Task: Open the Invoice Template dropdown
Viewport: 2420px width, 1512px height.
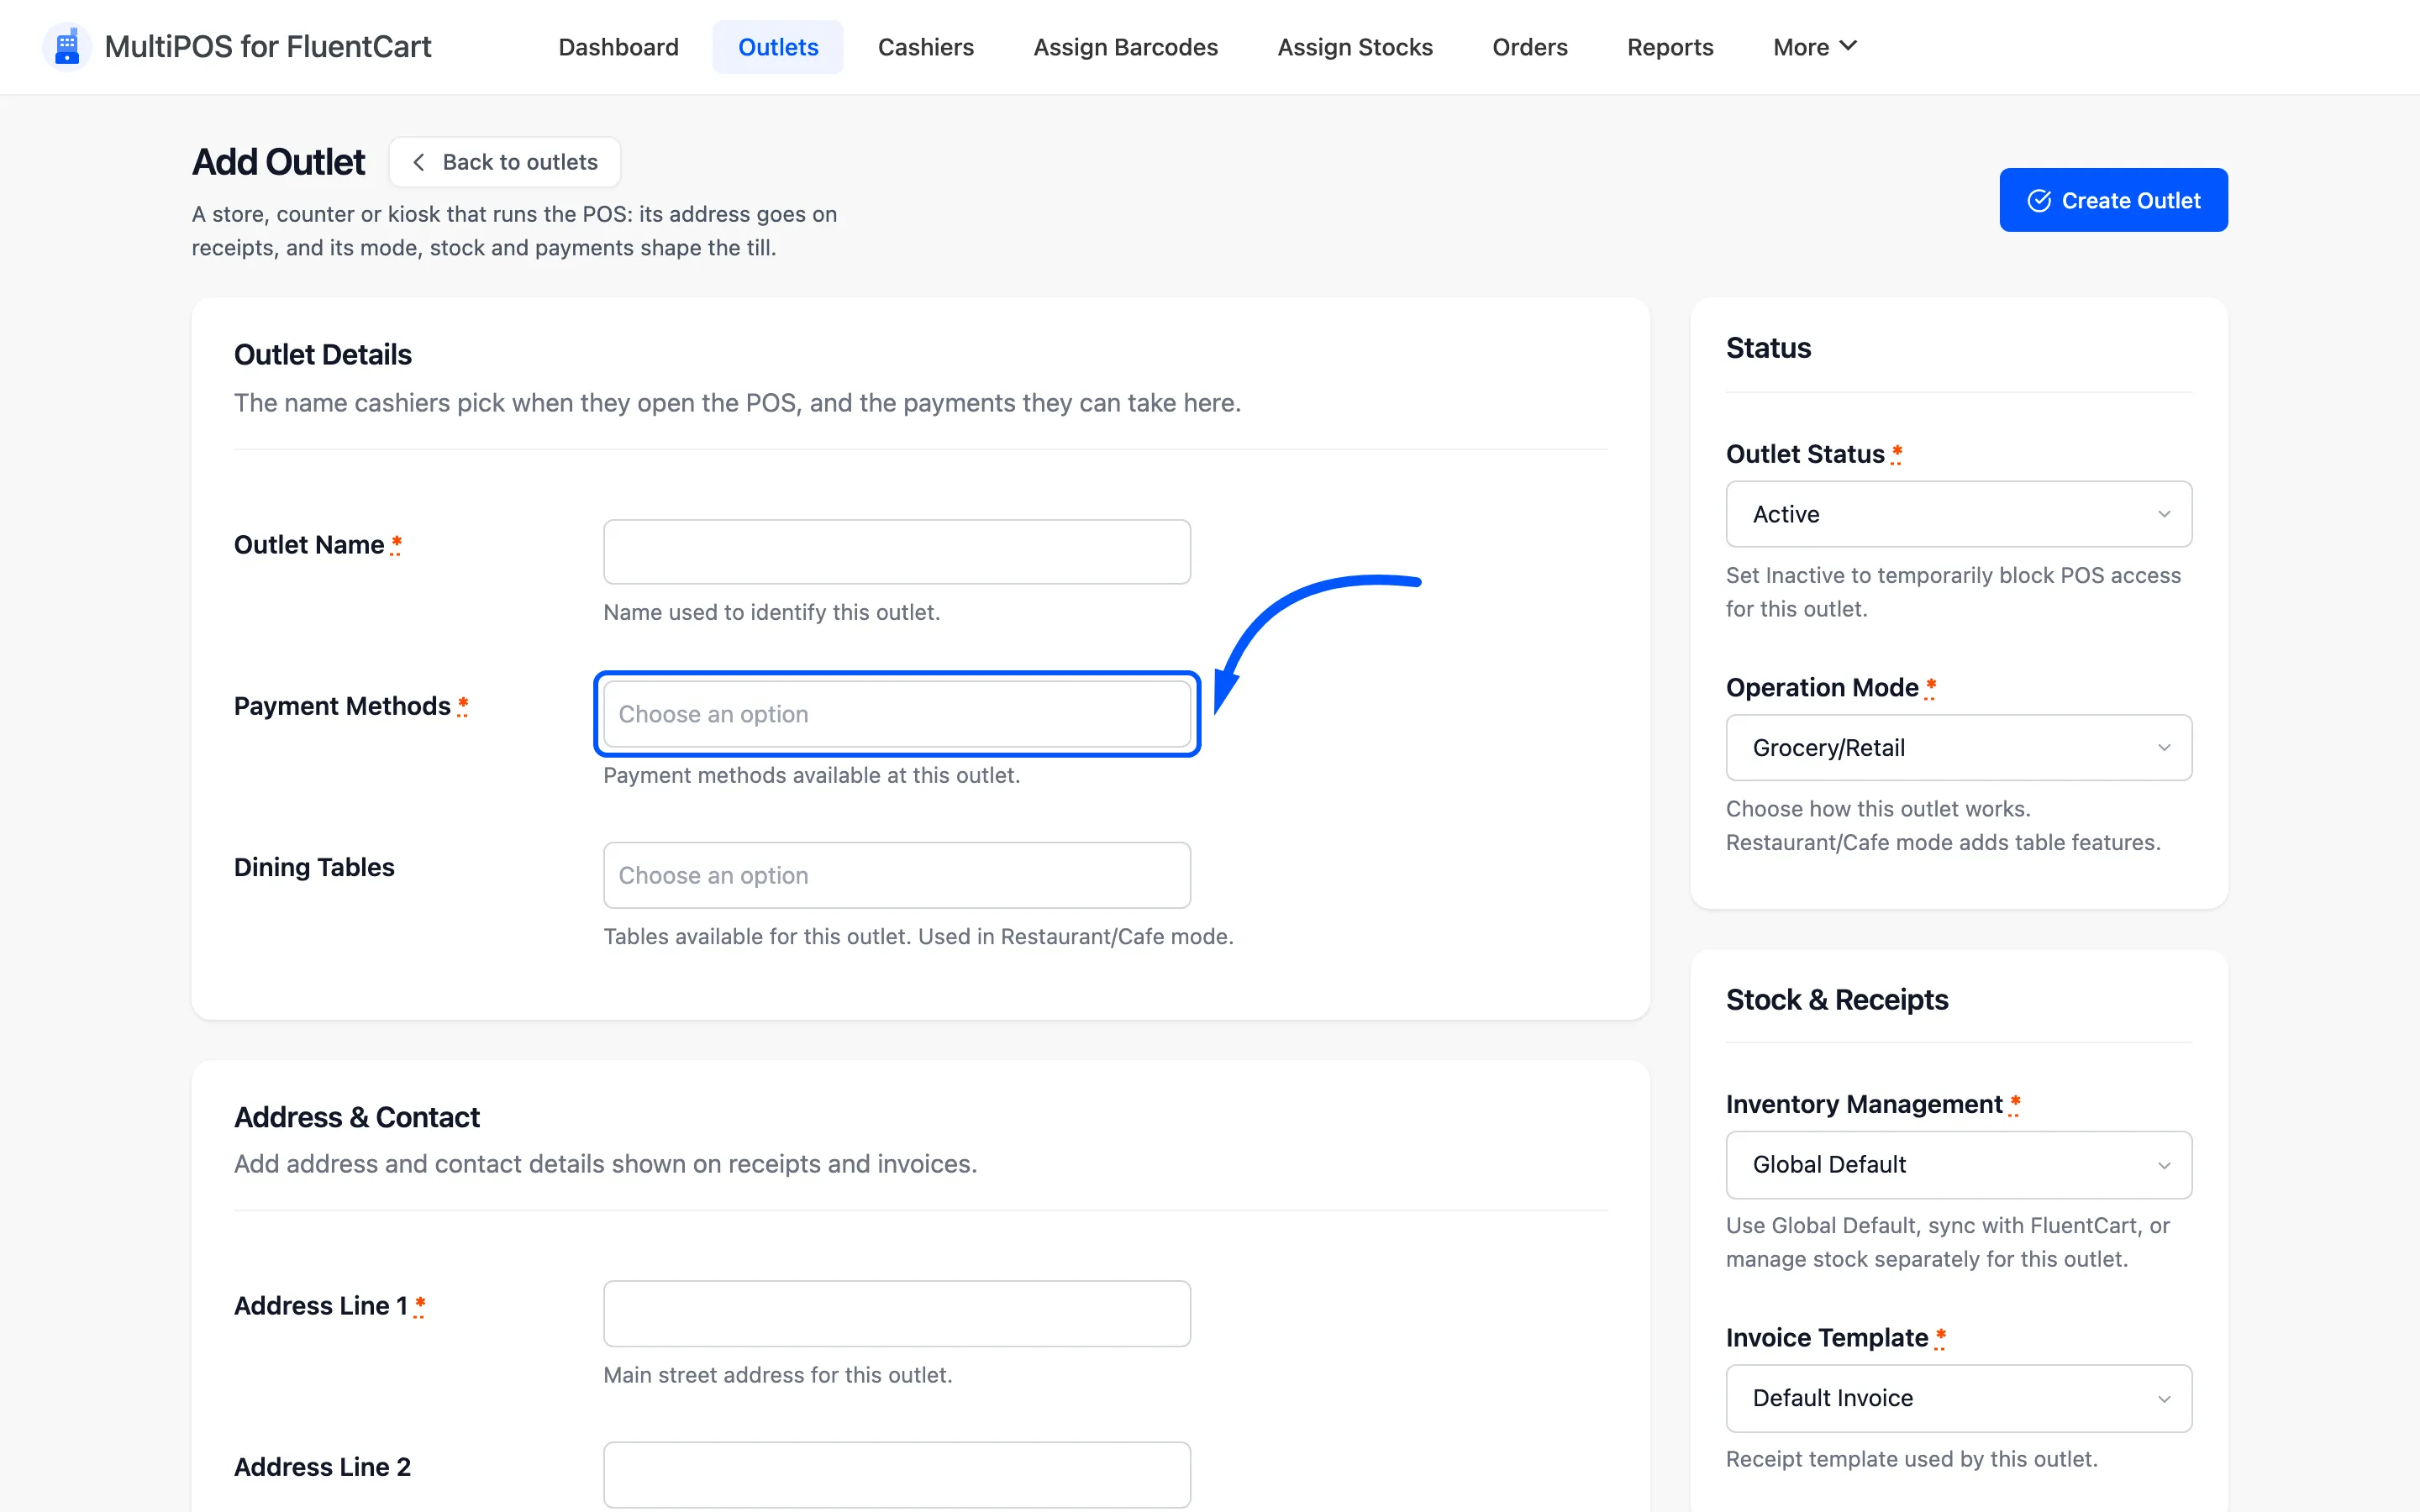Action: 1958,1398
